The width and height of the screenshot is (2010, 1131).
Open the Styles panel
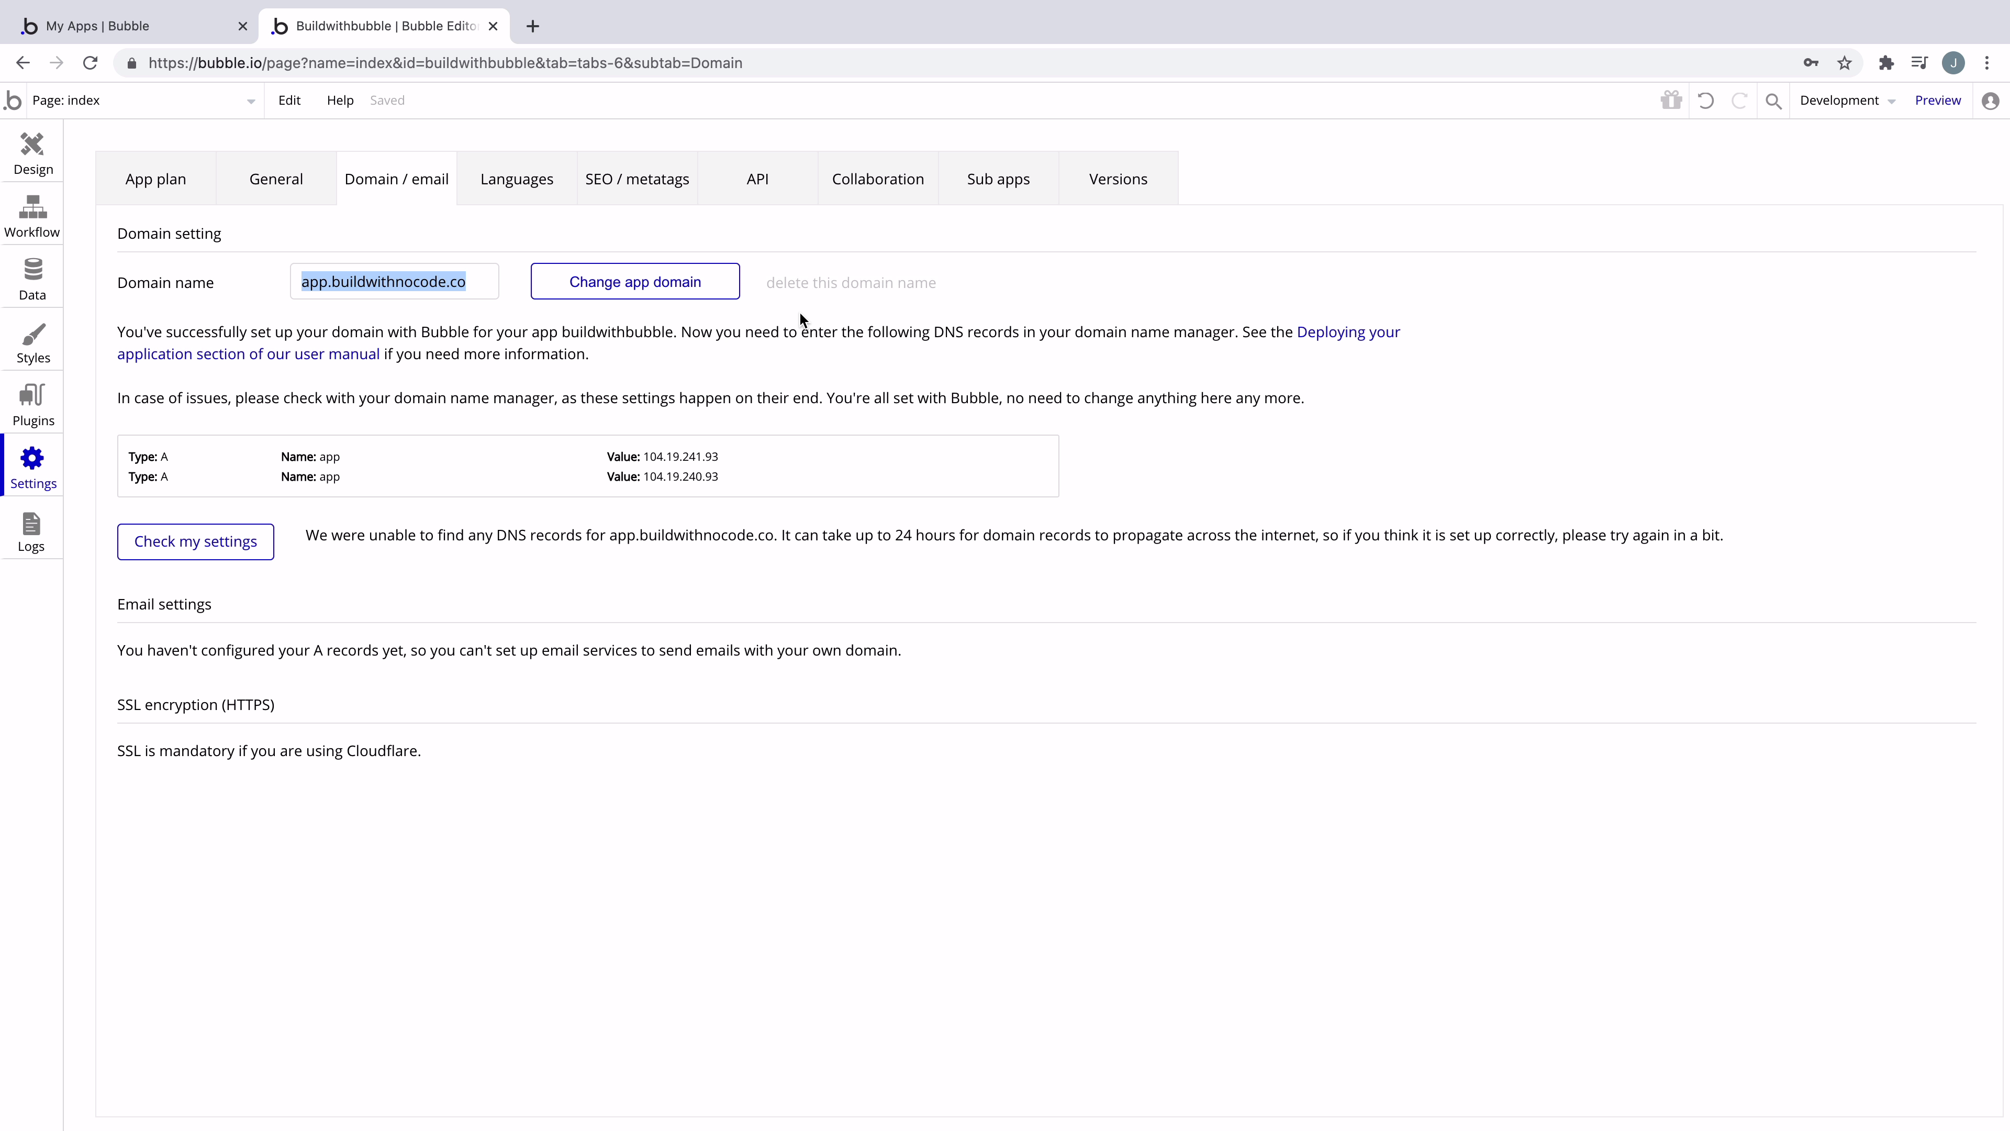click(32, 341)
